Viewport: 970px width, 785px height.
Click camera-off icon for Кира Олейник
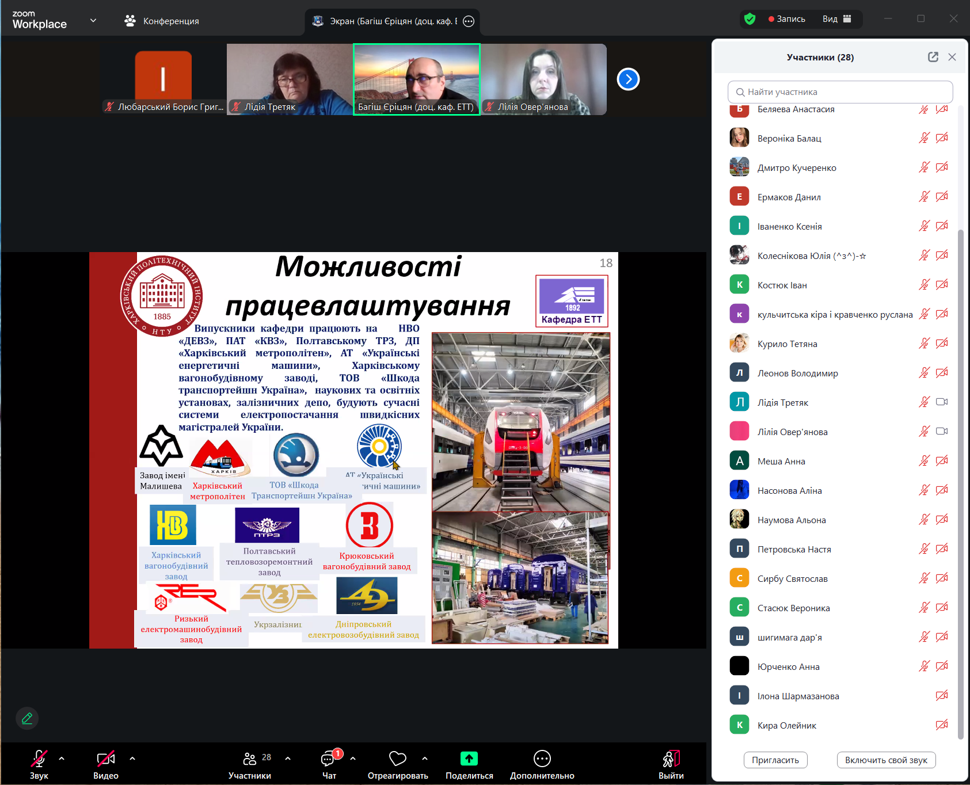point(942,725)
